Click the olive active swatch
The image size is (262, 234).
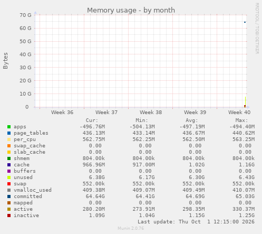coord(9,209)
